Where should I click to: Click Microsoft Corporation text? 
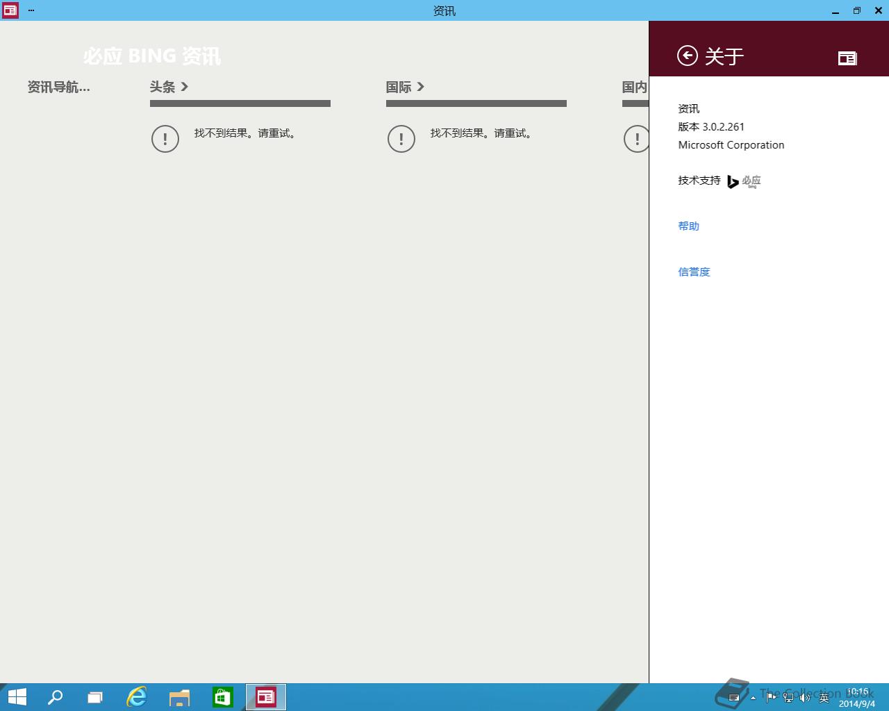pos(731,145)
